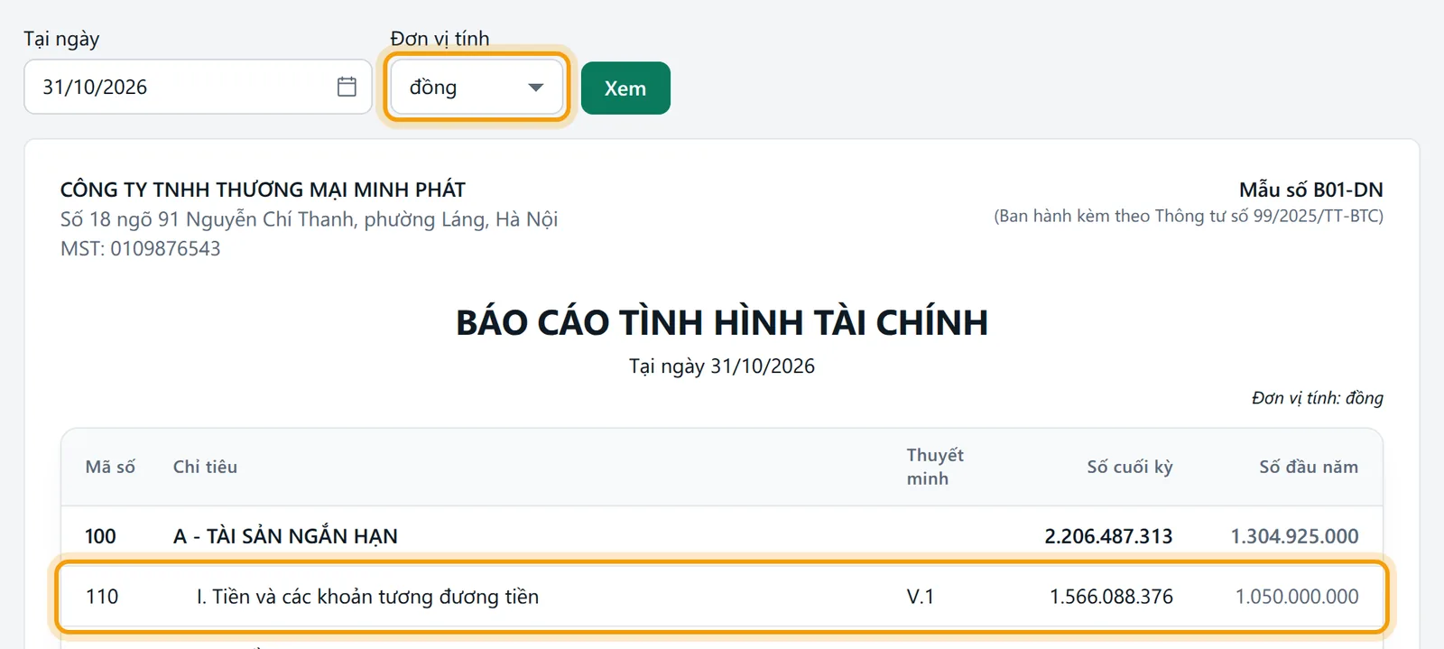Viewport: 1444px width, 649px height.
Task: Open the Đơn vị tính dropdown
Action: click(x=477, y=87)
